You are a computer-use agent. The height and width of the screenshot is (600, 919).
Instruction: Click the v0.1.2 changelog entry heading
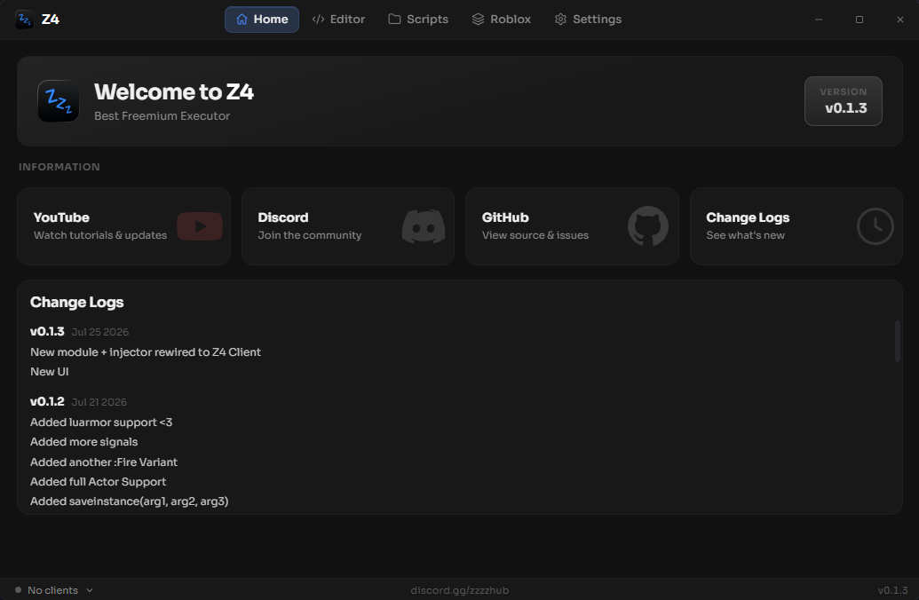tap(47, 402)
